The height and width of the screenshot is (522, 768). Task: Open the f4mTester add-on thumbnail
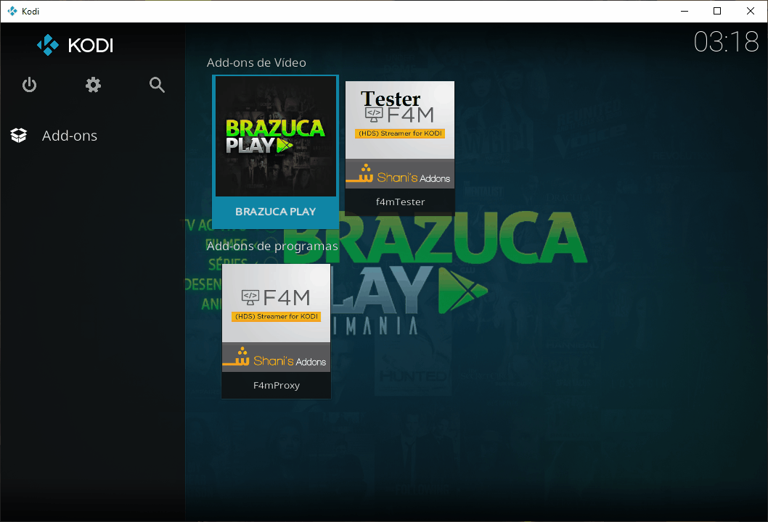click(400, 135)
